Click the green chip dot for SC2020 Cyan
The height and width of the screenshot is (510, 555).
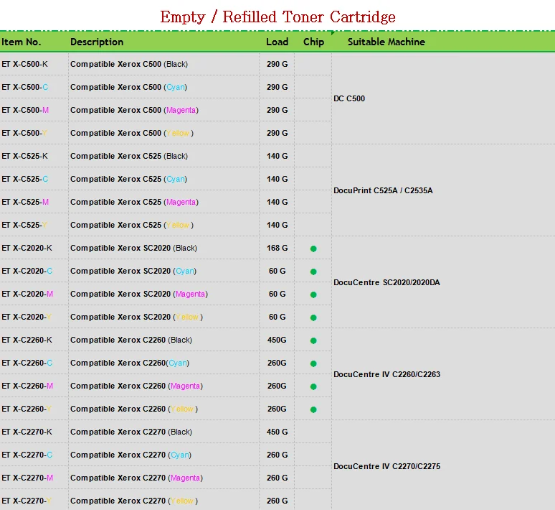(313, 272)
